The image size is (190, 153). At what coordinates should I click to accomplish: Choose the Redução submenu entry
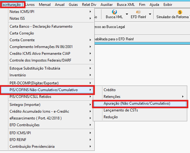point(140,117)
